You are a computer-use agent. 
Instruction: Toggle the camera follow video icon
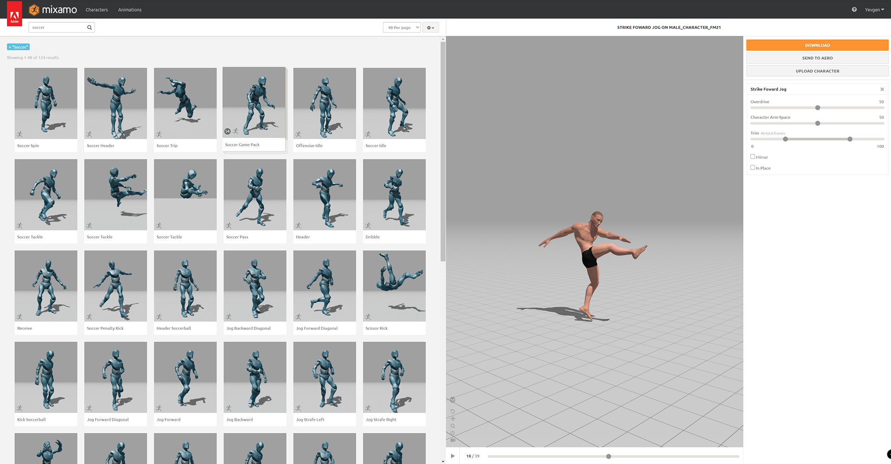click(452, 440)
